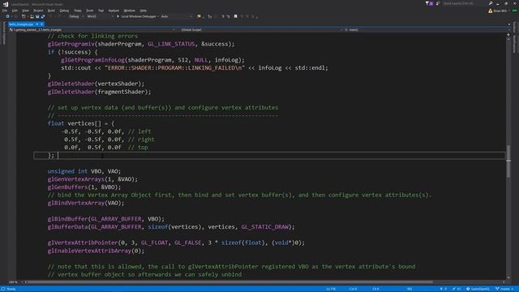Click GL_STATIC_DRAW in the code
Screen dimensions: 519x292
(x=264, y=227)
